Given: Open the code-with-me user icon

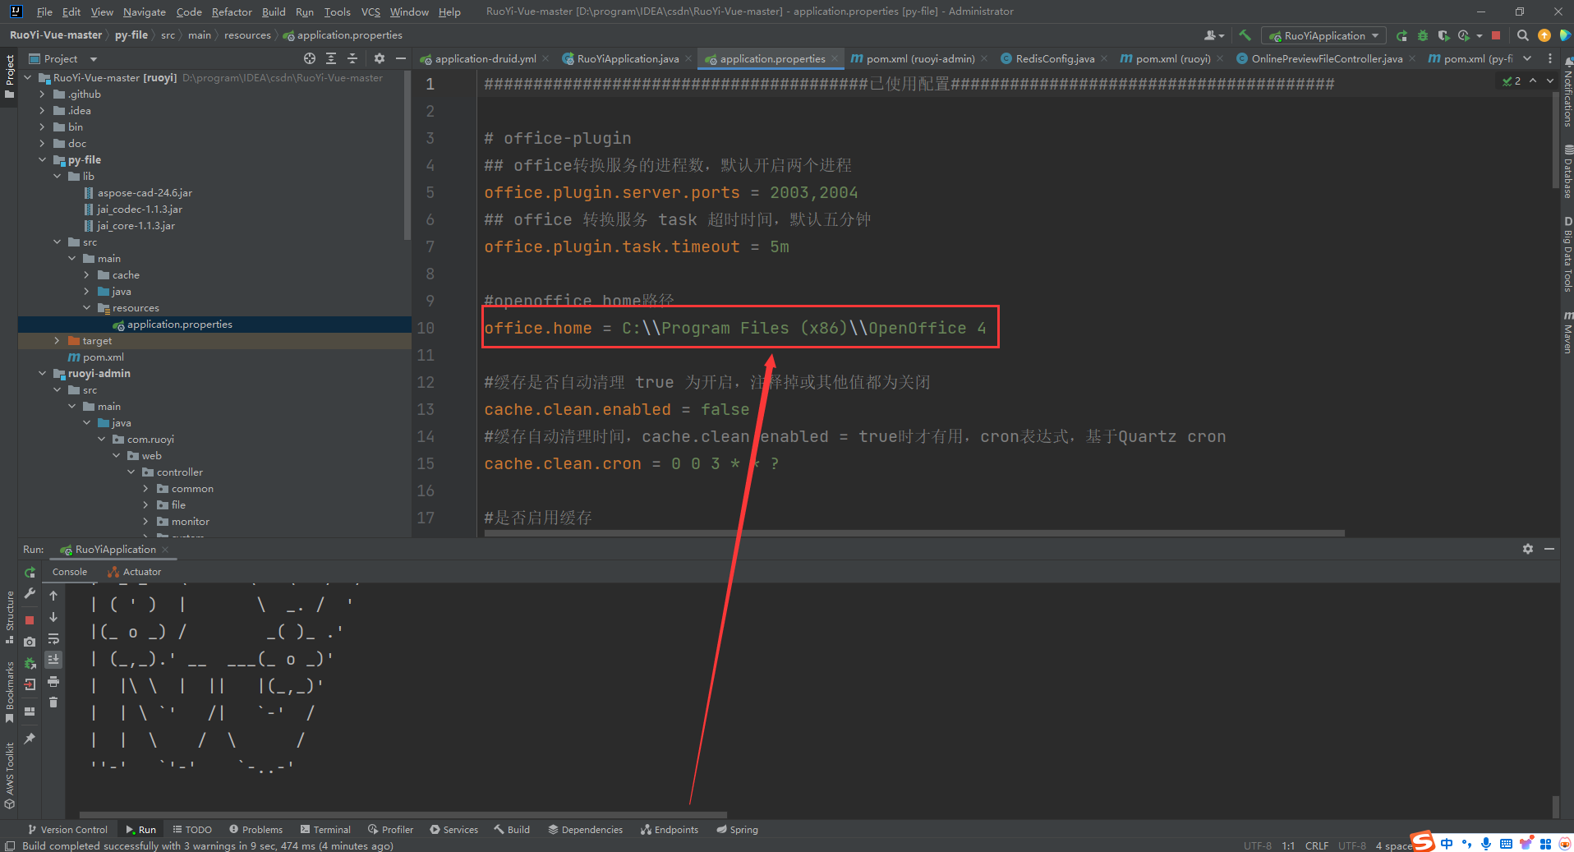Looking at the screenshot, I should point(1213,35).
